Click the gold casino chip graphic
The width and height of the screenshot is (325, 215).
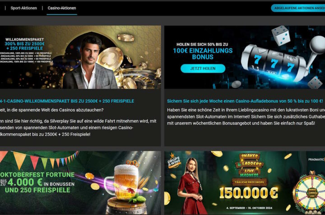pyautogui.click(x=110, y=59)
